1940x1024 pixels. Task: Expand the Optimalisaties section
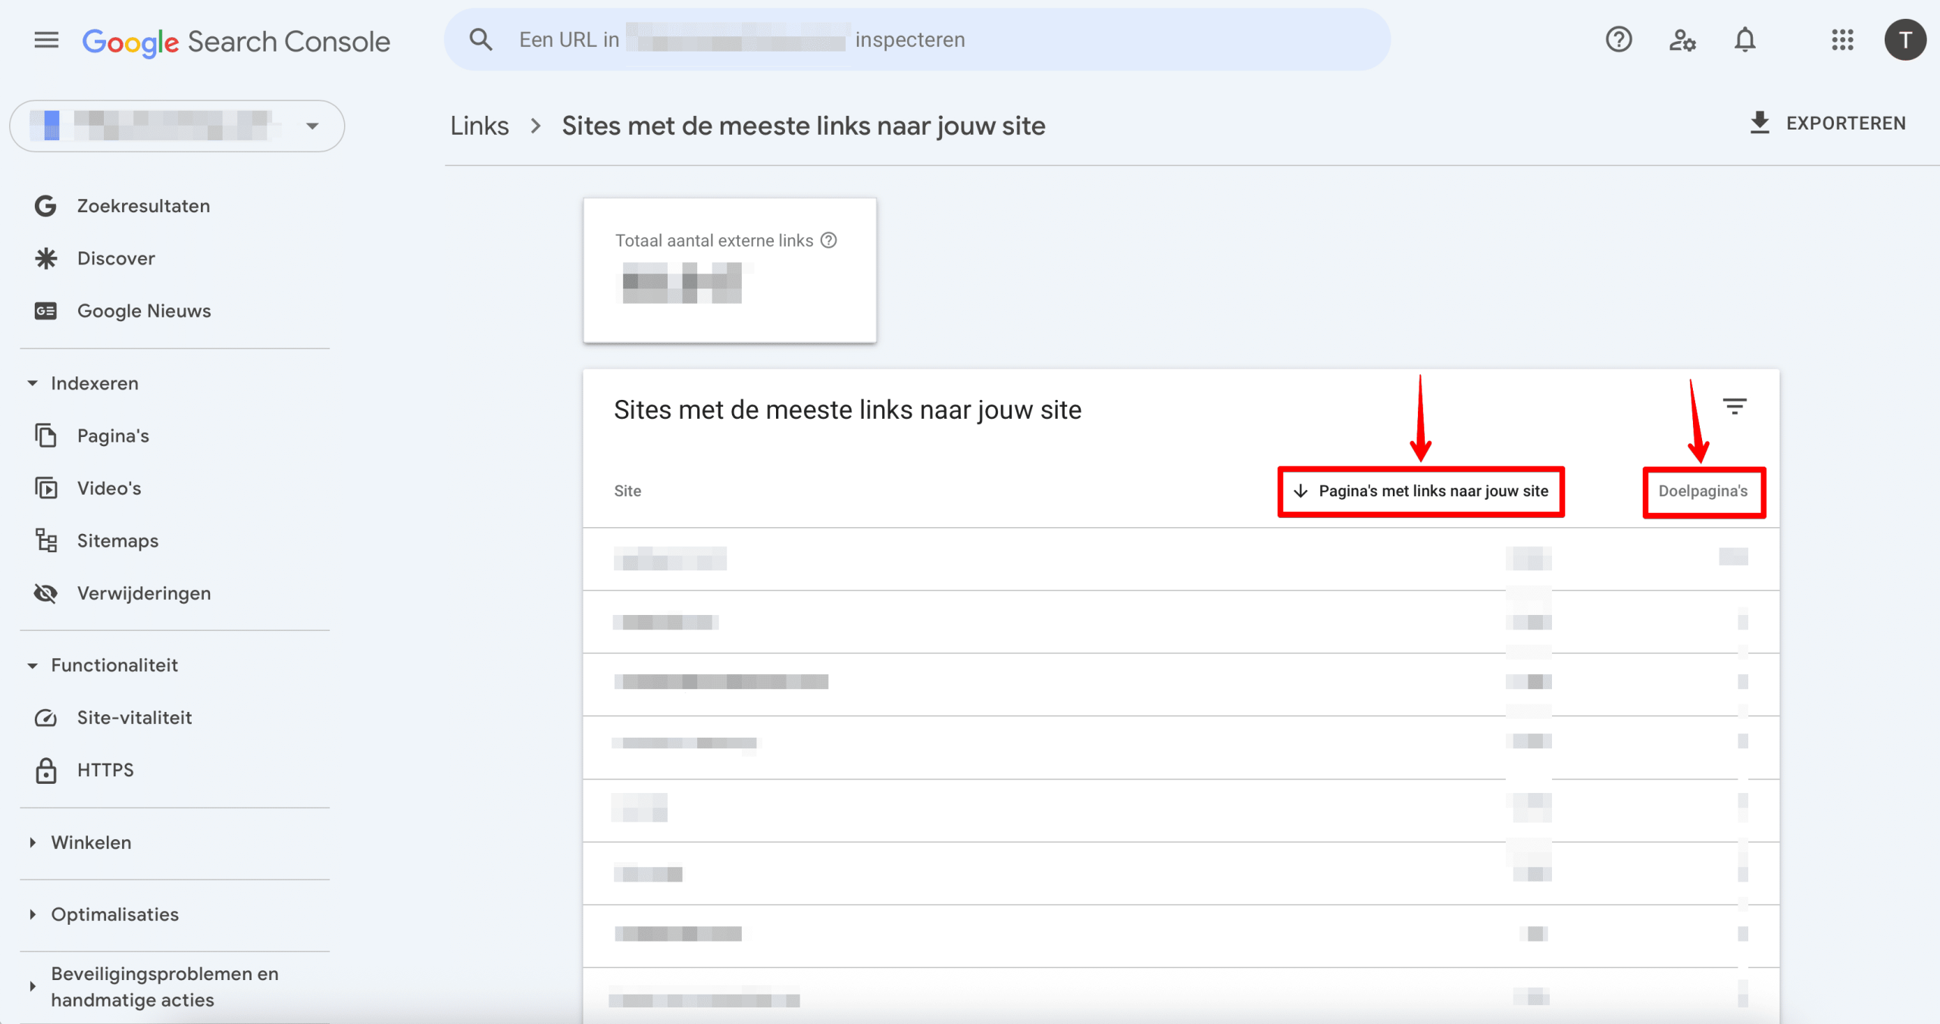pos(32,914)
